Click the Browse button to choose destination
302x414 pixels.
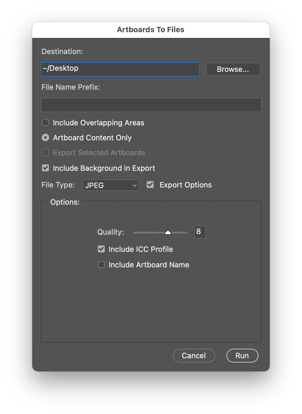233,69
